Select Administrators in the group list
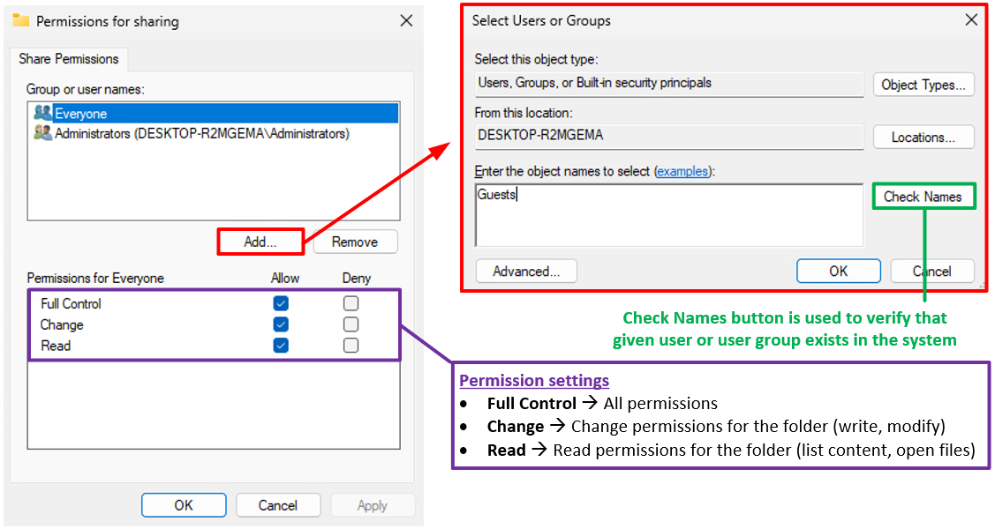This screenshot has width=995, height=529. tap(201, 134)
